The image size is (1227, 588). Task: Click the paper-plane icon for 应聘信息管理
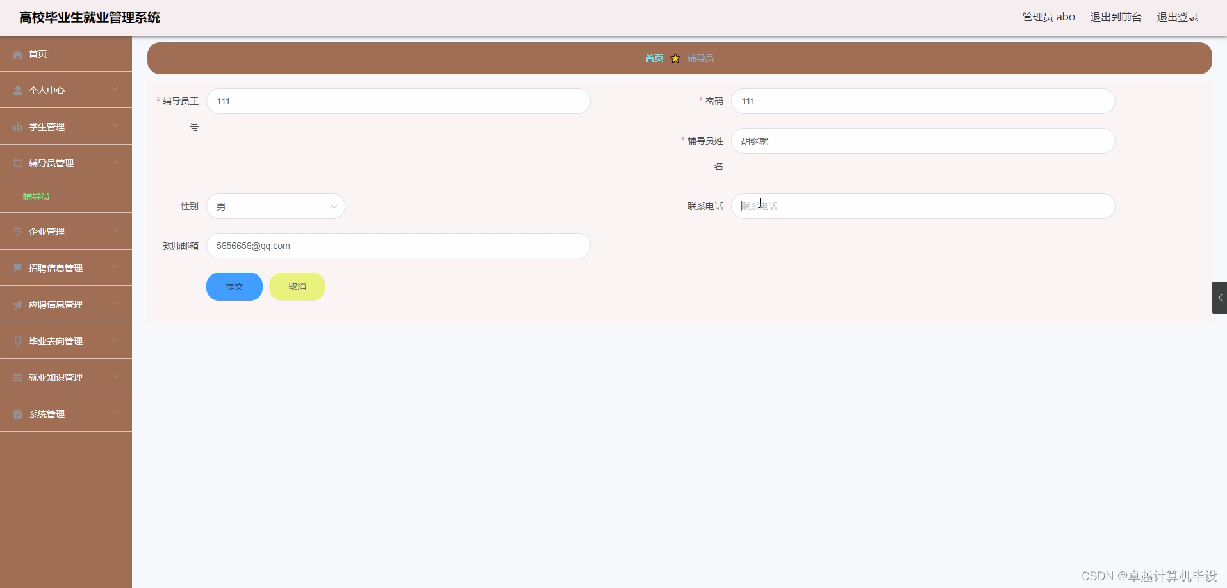[x=17, y=304]
